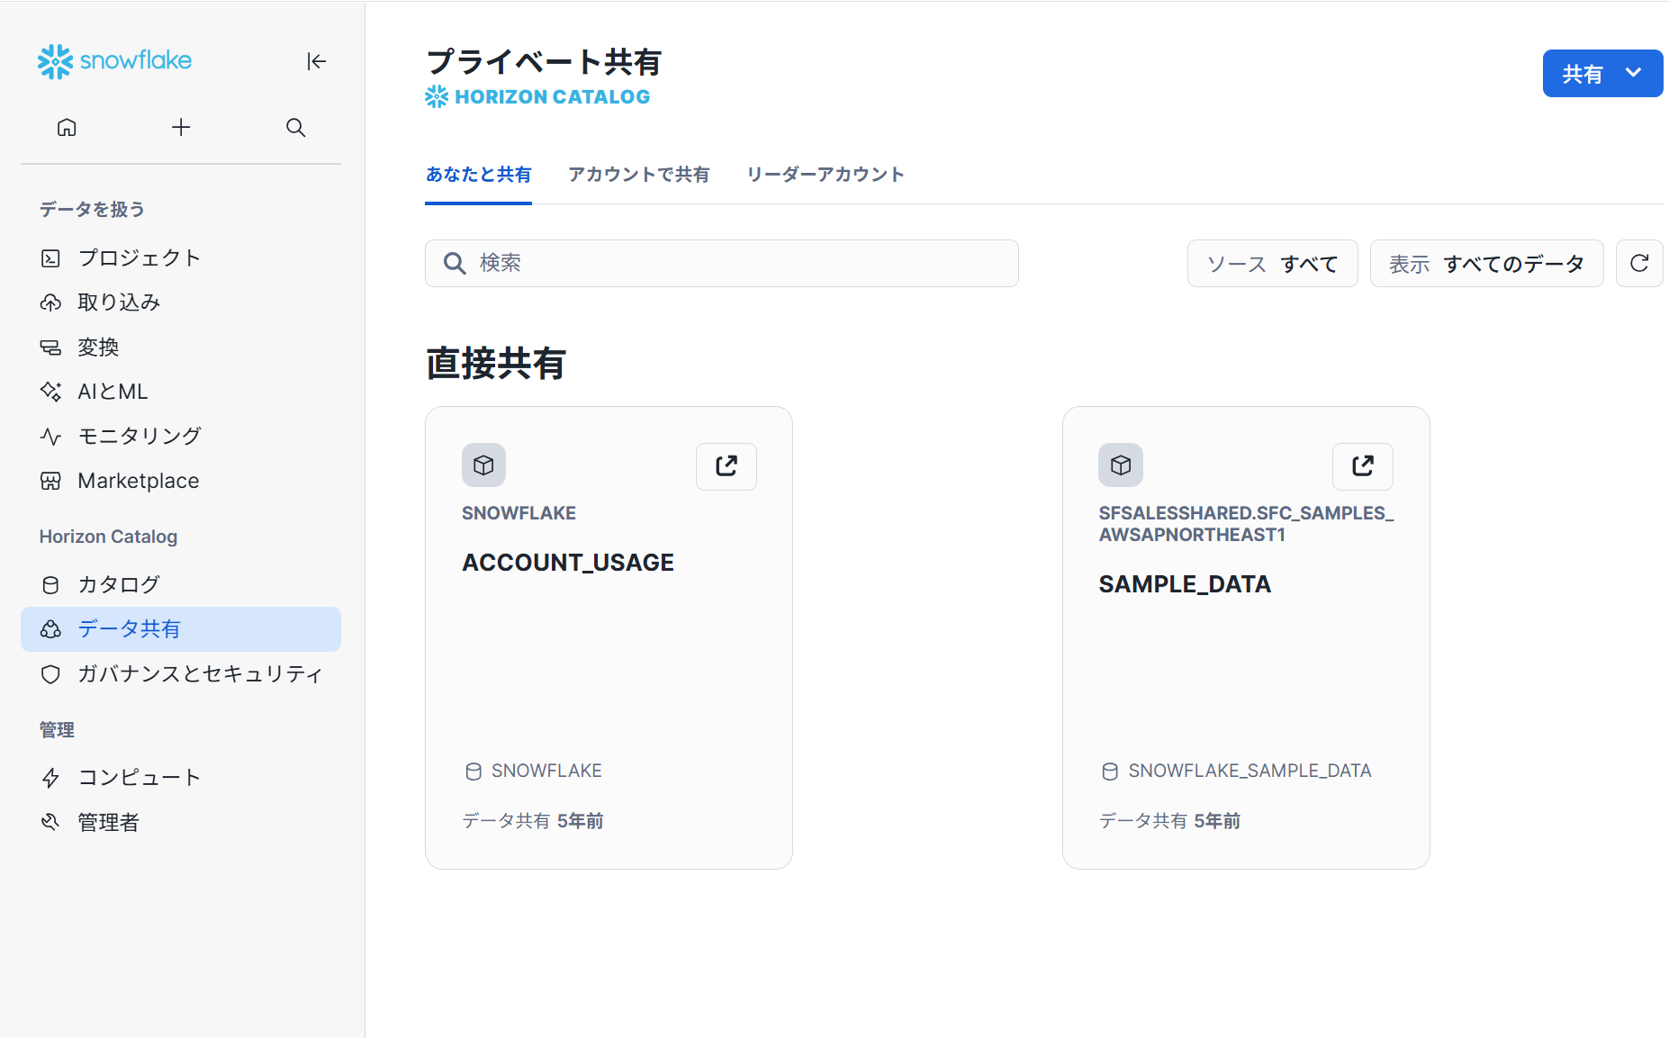The width and height of the screenshot is (1669, 1038).
Task: Click the SNOWFLAKE provider label above ACCOUNT_USAGE
Action: click(x=519, y=513)
